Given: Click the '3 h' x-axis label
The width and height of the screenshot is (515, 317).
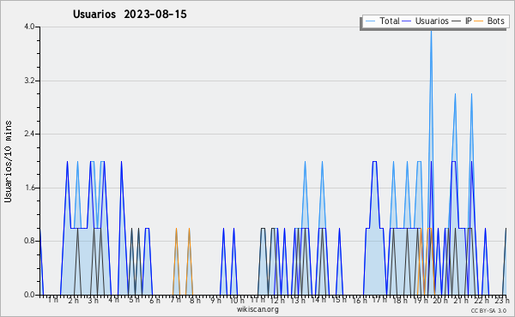Looking at the screenshot, I should click(x=93, y=301).
